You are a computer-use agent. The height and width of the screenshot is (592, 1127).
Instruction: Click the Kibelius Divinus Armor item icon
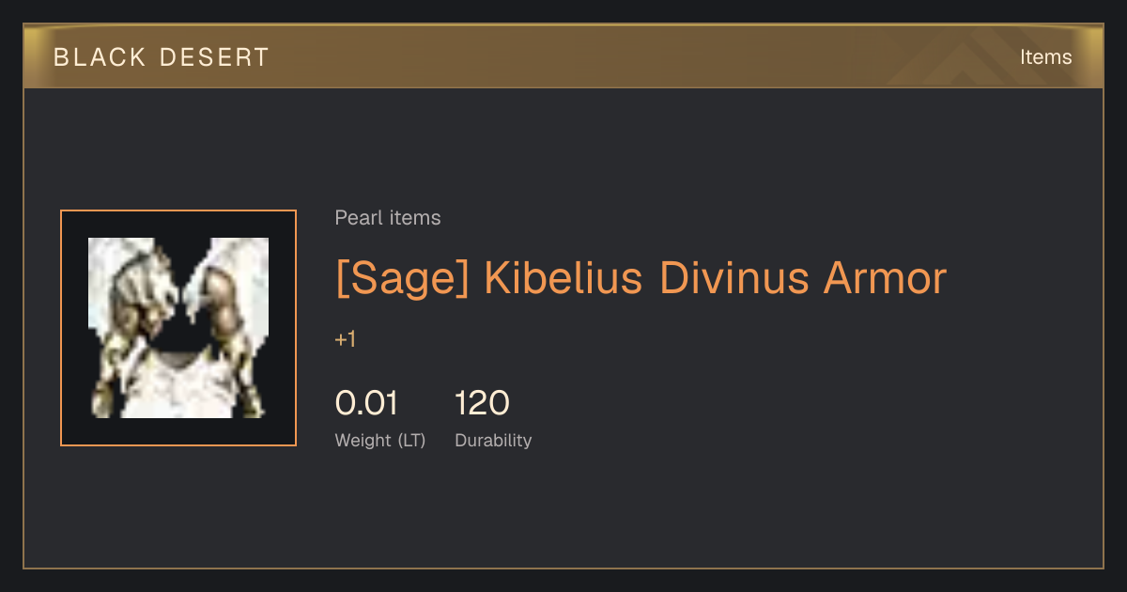[x=178, y=328]
